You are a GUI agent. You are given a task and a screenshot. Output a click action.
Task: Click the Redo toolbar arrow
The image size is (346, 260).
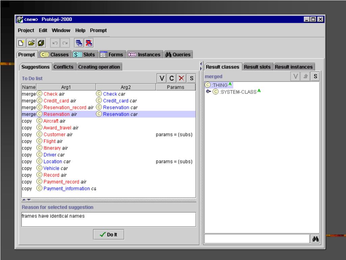tap(65, 43)
